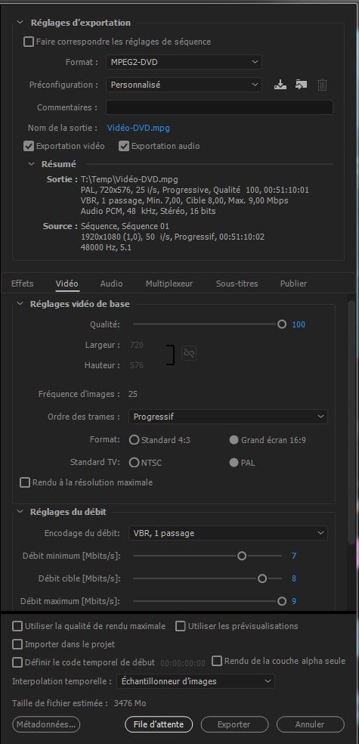Open the Vidéo-DVD.mpg output name link

tap(138, 128)
